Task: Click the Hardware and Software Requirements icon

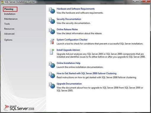Action: pos(52,11)
